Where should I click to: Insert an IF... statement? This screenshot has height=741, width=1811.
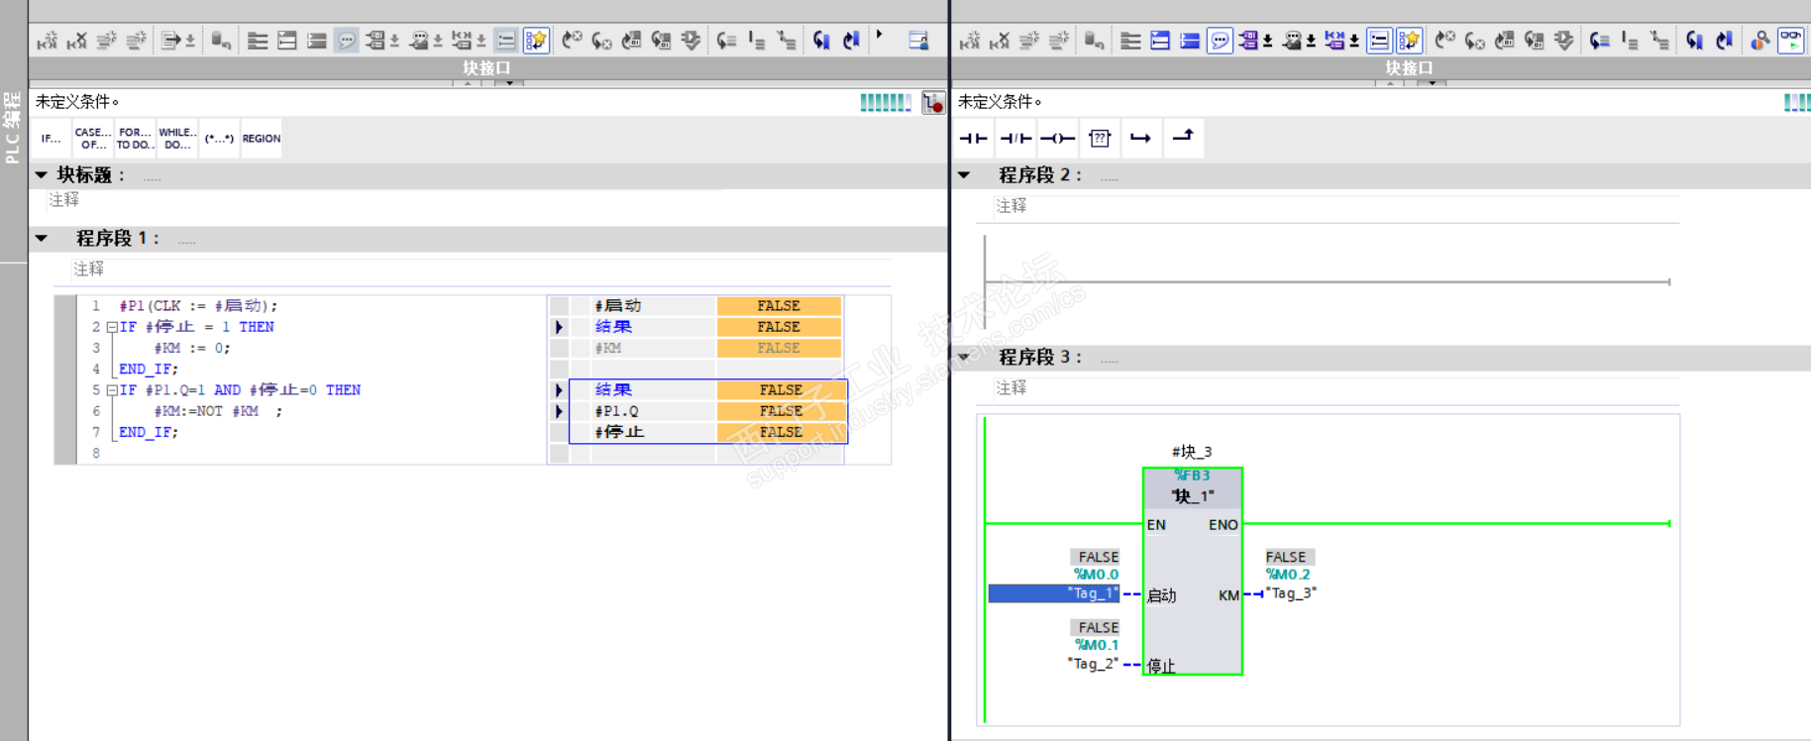click(52, 139)
